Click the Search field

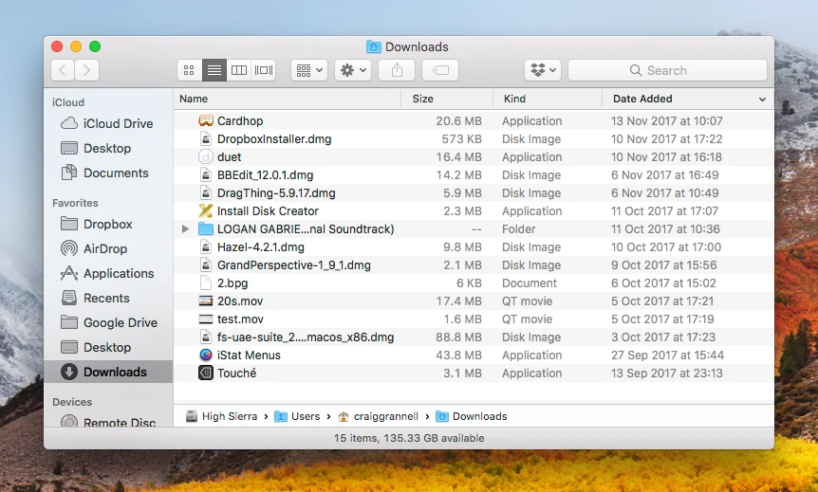tap(667, 70)
